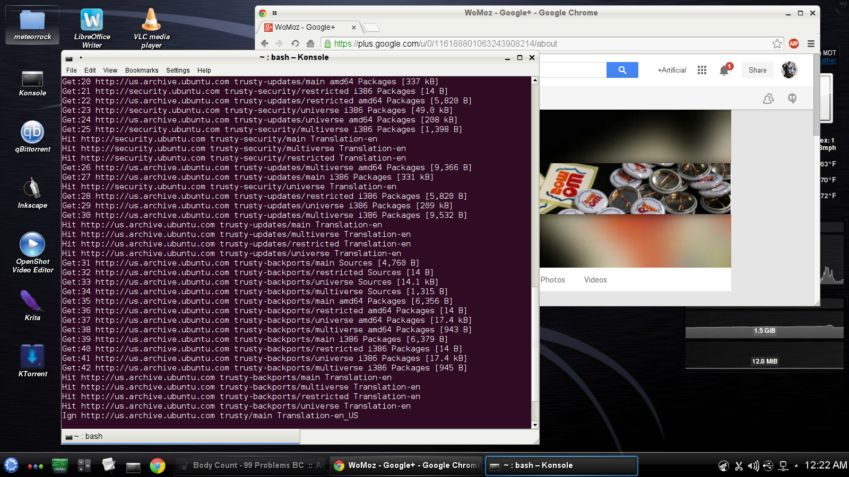849x477 pixels.
Task: Open the meteorrock folder on desktop
Action: [x=32, y=25]
